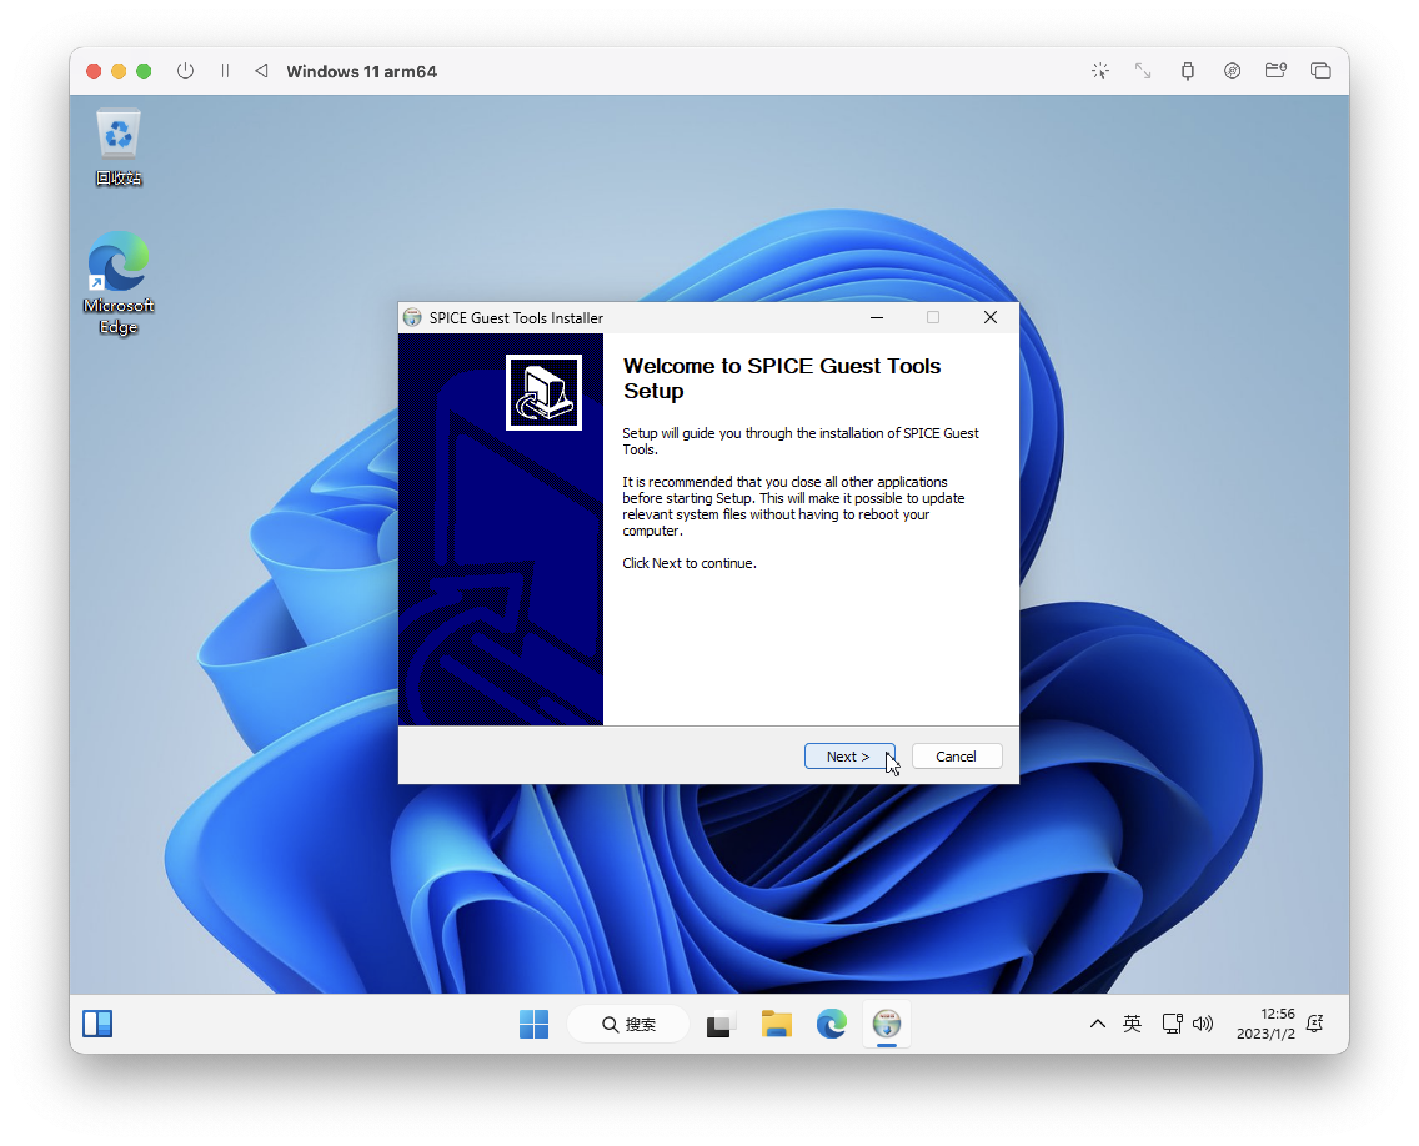This screenshot has height=1146, width=1419.
Task: Click the power button in UTM toolbar
Action: (x=185, y=71)
